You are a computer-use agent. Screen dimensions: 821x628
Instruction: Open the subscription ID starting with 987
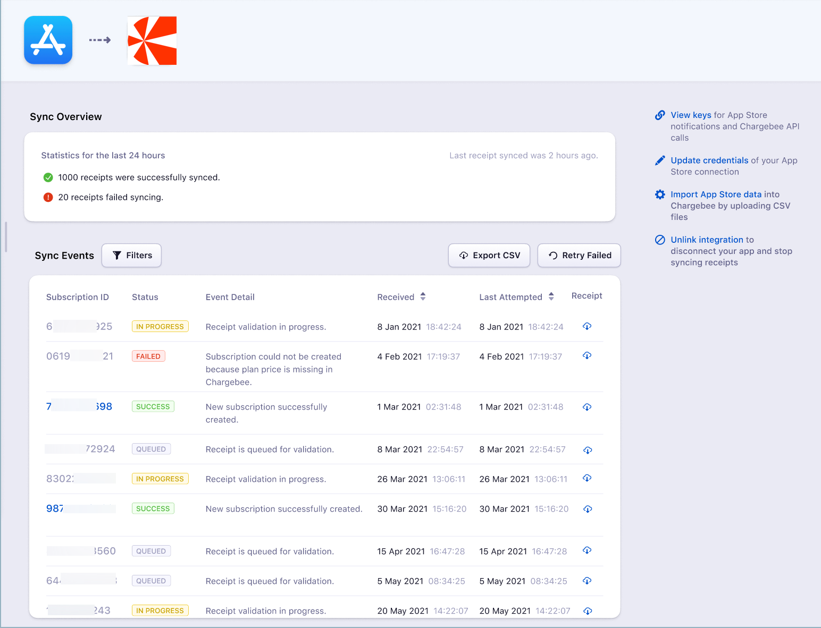[x=55, y=508]
